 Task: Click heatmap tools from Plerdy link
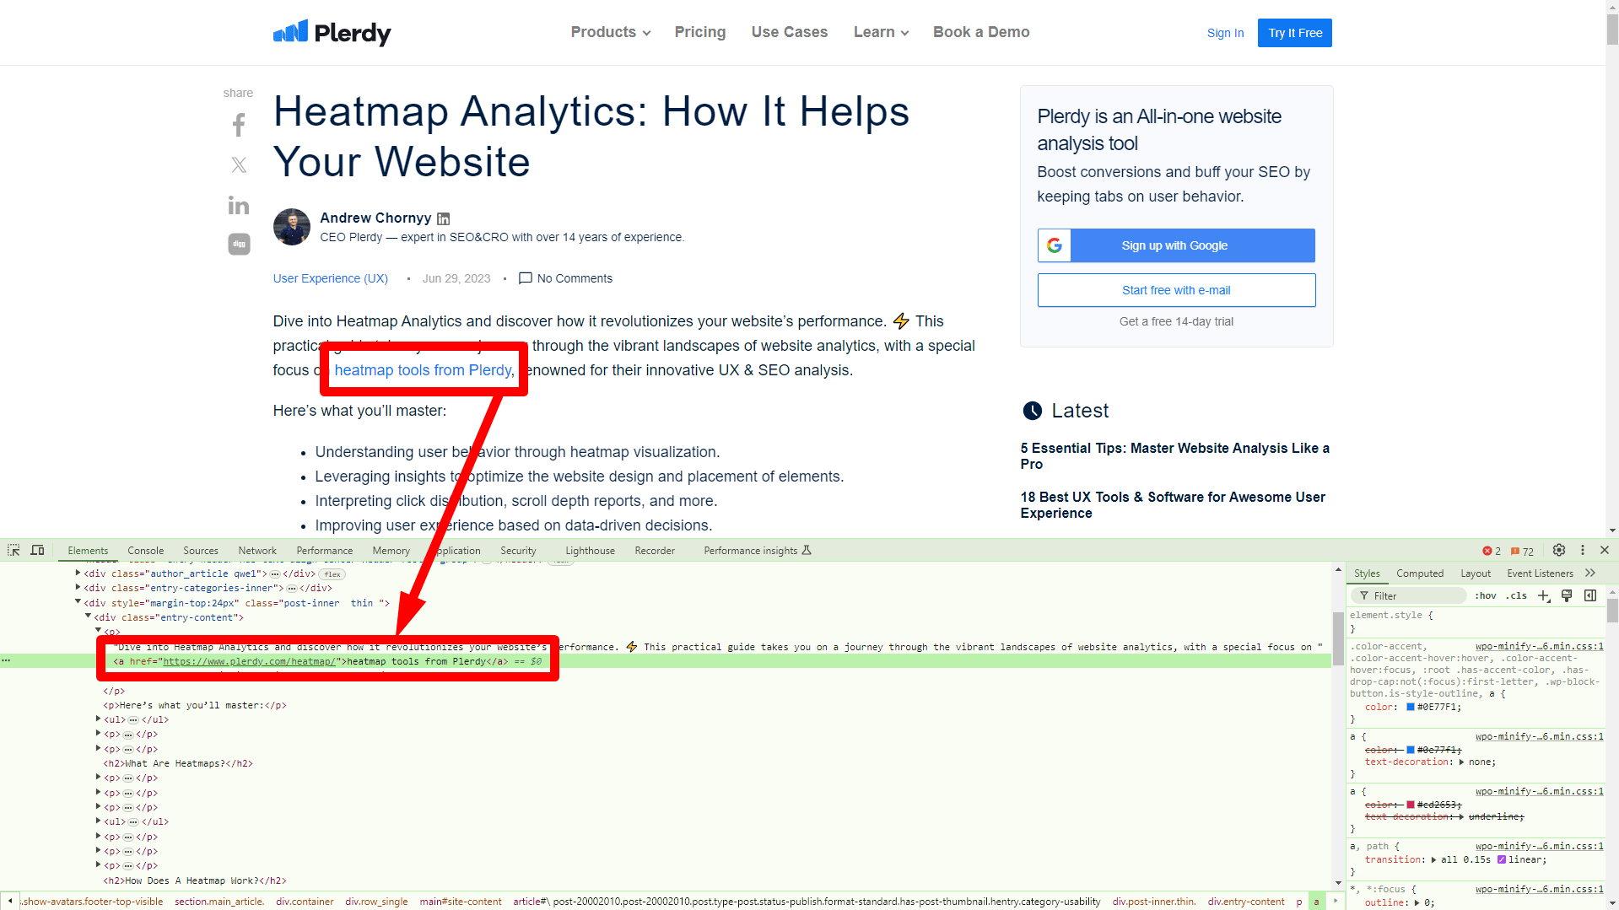click(424, 370)
